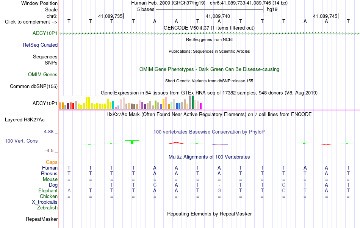Click the Sequences track label
Screen dimensions: 360x228
(x=45, y=57)
